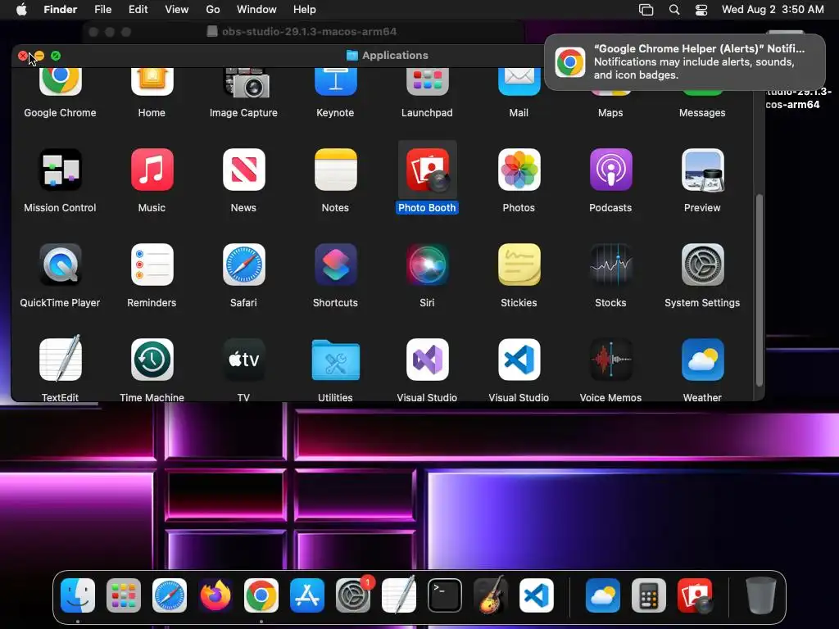Open the Home app icon
The height and width of the screenshot is (629, 839).
pyautogui.click(x=152, y=83)
